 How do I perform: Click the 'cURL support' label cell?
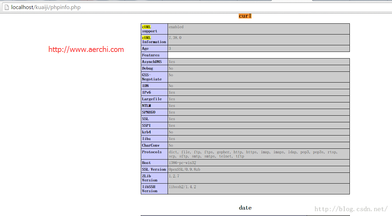click(x=154, y=29)
